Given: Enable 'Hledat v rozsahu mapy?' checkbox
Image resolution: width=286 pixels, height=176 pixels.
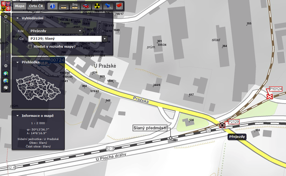Looking at the screenshot, I should [30, 46].
